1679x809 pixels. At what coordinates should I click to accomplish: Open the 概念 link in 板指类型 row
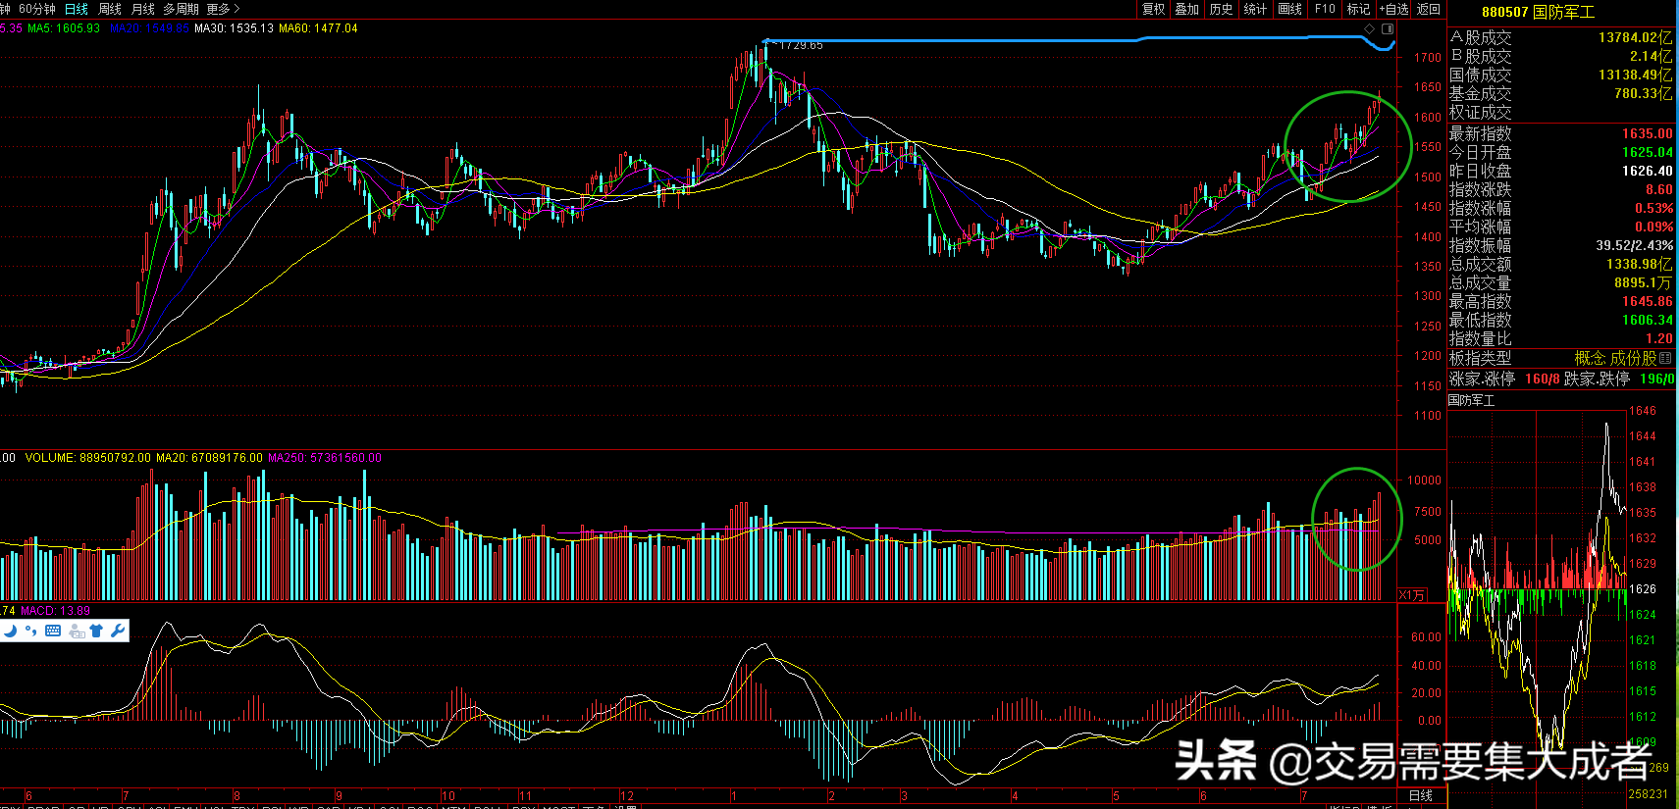(x=1590, y=359)
